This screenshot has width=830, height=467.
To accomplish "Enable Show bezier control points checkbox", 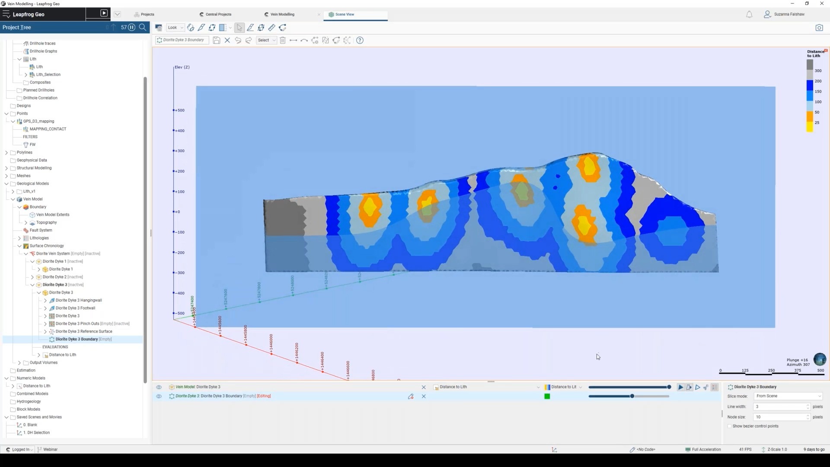I will click(730, 426).
